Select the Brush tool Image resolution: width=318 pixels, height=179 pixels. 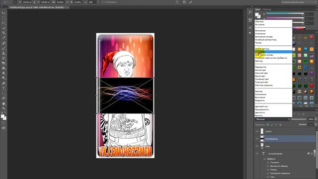tap(3, 48)
